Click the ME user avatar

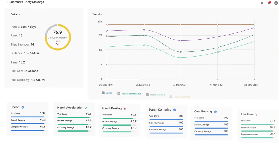(276, 3)
